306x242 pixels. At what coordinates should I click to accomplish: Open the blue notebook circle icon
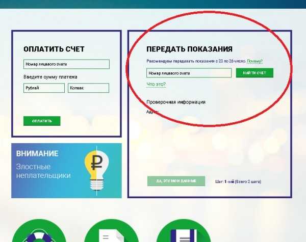[x=184, y=231]
